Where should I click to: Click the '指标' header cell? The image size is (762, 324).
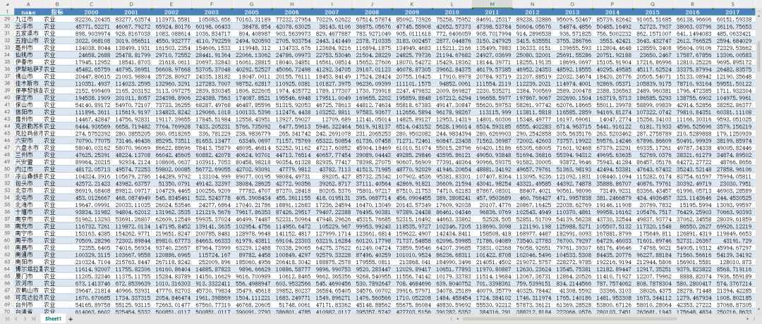tap(57, 12)
